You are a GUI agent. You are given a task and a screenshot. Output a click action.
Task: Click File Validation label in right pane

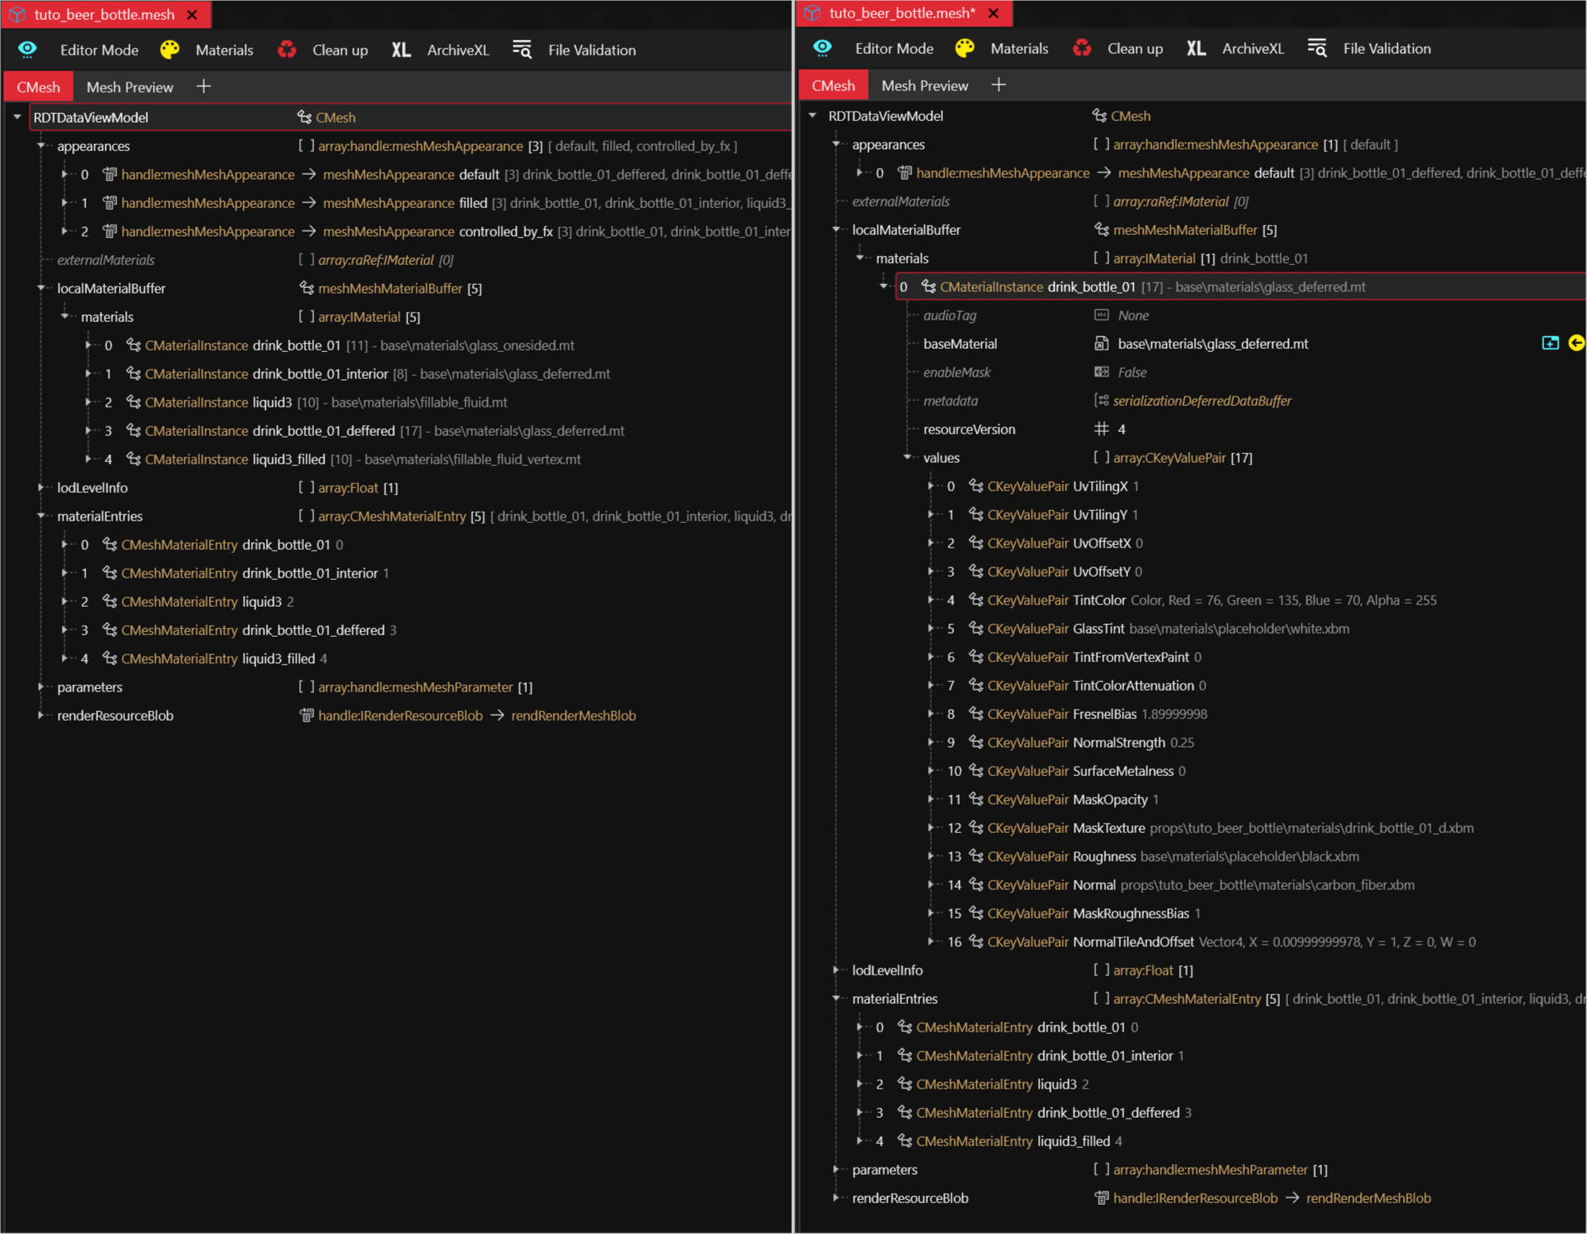point(1386,48)
